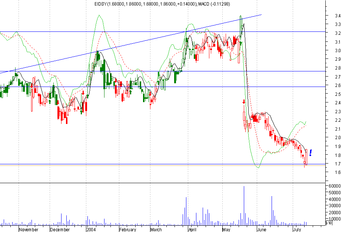Click the 2.4 price axis label
This screenshot has height=232, width=342.
[x=338, y=103]
